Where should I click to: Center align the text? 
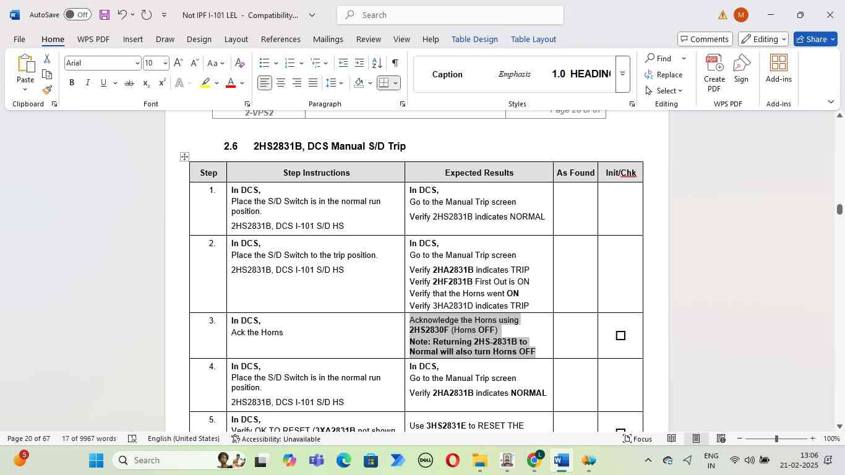281,83
